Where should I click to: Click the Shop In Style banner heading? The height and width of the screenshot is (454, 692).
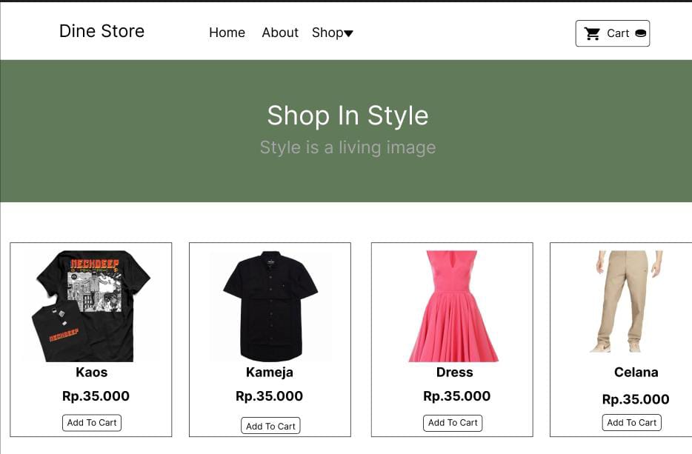pos(347,116)
